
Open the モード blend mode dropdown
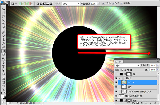coord(71,4)
